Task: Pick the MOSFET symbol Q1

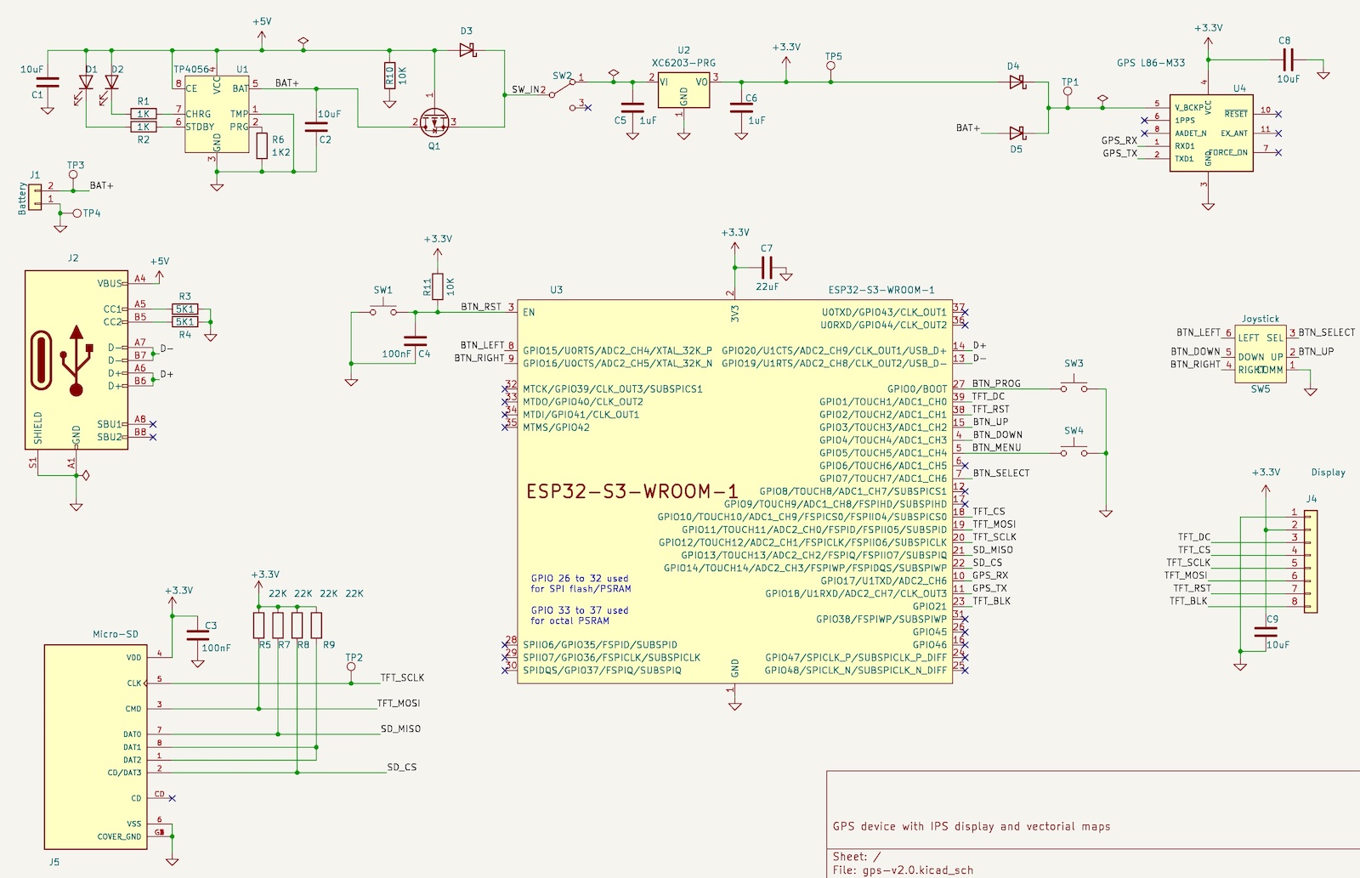Action: pyautogui.click(x=435, y=122)
